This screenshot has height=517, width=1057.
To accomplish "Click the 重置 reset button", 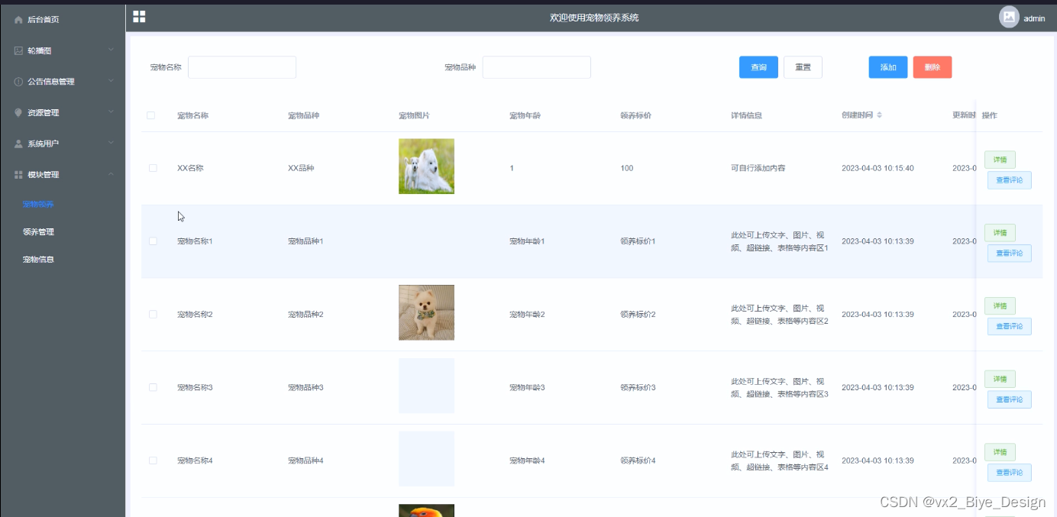I will point(803,67).
